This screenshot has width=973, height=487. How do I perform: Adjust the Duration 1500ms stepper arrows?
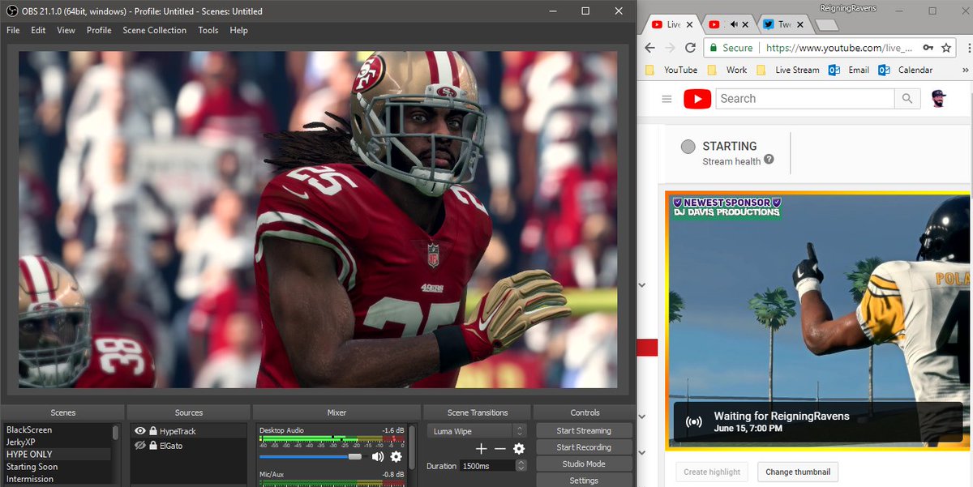[x=521, y=466]
